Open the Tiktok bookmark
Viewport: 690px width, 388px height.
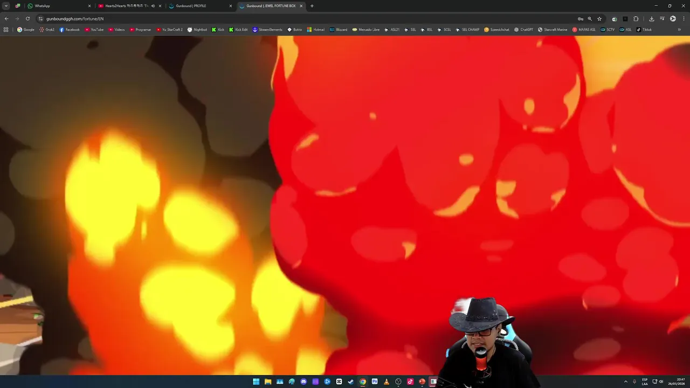(x=644, y=30)
